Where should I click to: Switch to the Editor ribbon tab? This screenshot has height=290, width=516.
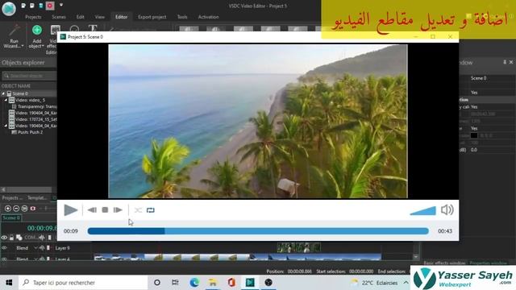pos(122,17)
